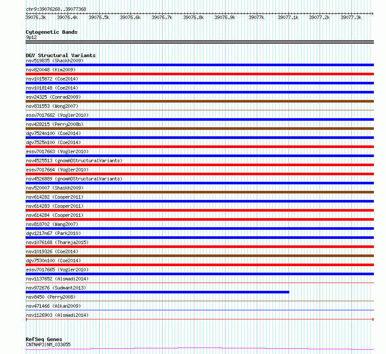Open CNTNAP3|NM_033655 gene label
Screen dimensions: 386x354
point(48,344)
